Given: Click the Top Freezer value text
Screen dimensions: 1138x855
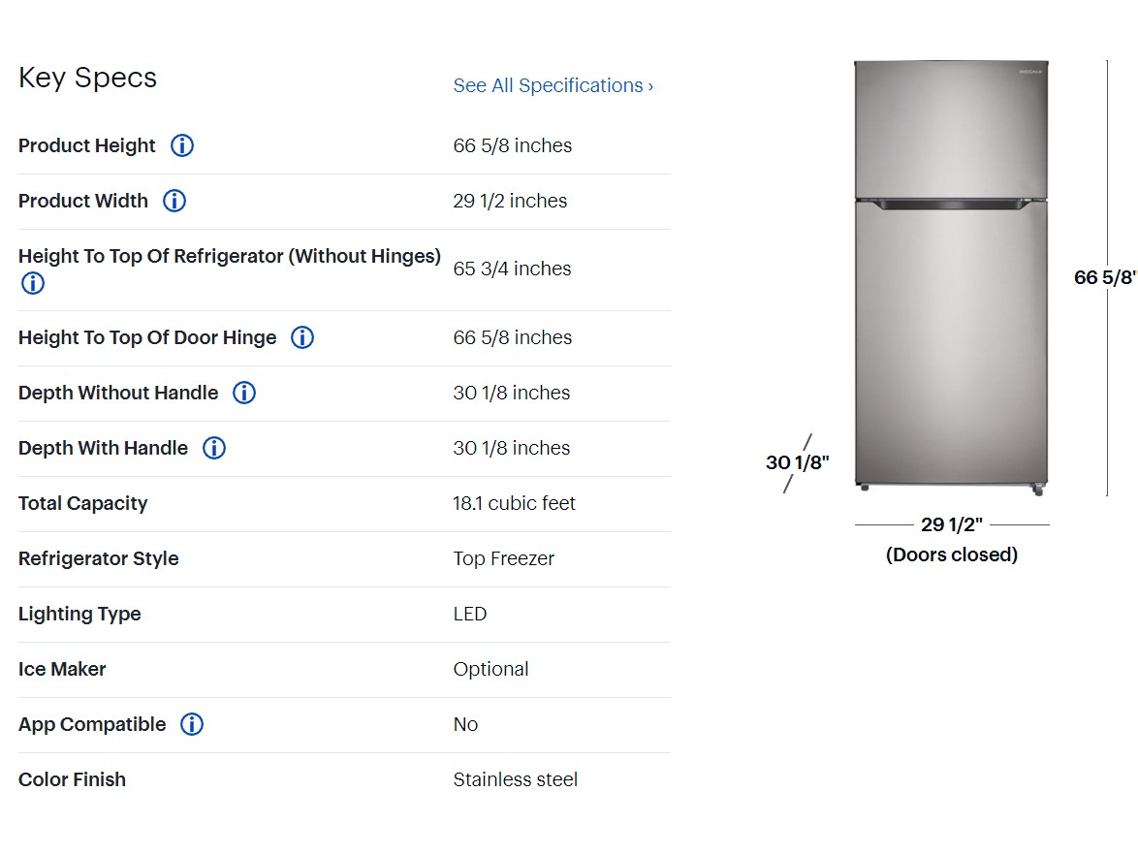Looking at the screenshot, I should [x=503, y=558].
